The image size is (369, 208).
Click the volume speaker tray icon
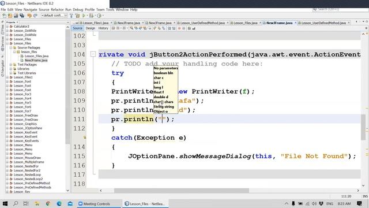(314, 203)
